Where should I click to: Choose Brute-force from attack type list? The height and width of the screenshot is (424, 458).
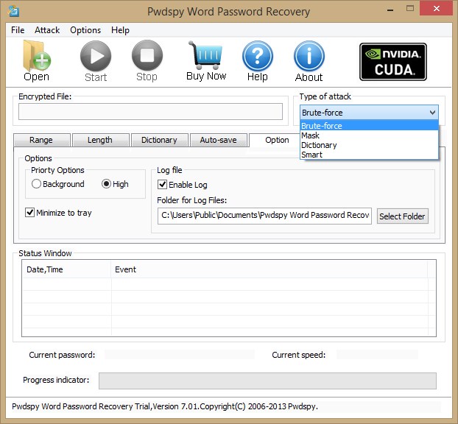click(x=369, y=126)
